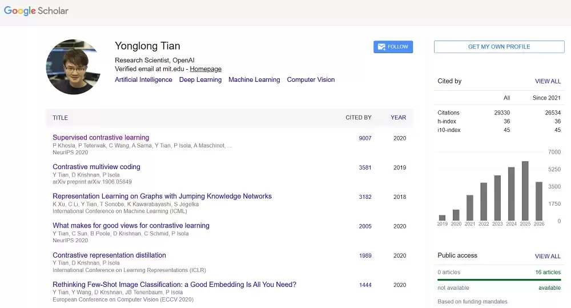The image size is (571, 308).
Task: Open Supervised contrastive learning paper
Action: click(x=101, y=137)
